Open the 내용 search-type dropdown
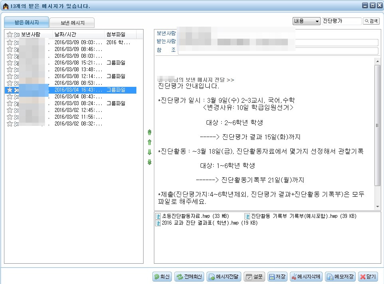 pyautogui.click(x=307, y=21)
